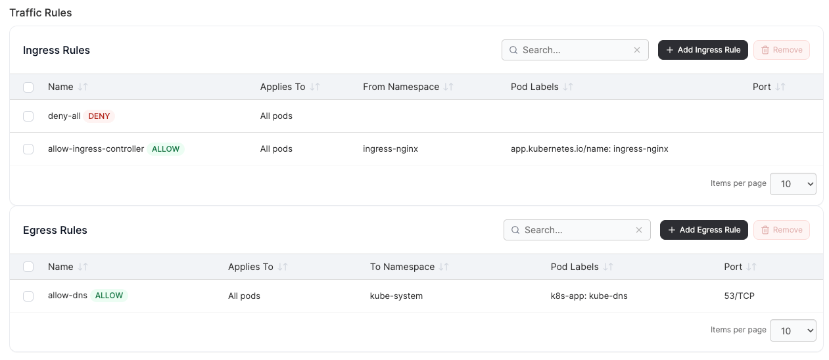Screen dimensions: 829x360
Task: Tick the allow-dns egress rule checkbox
Action: 28,296
